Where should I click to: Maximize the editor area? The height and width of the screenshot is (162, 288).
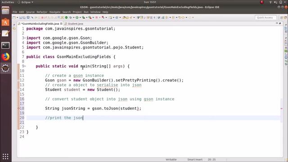tap(280, 23)
